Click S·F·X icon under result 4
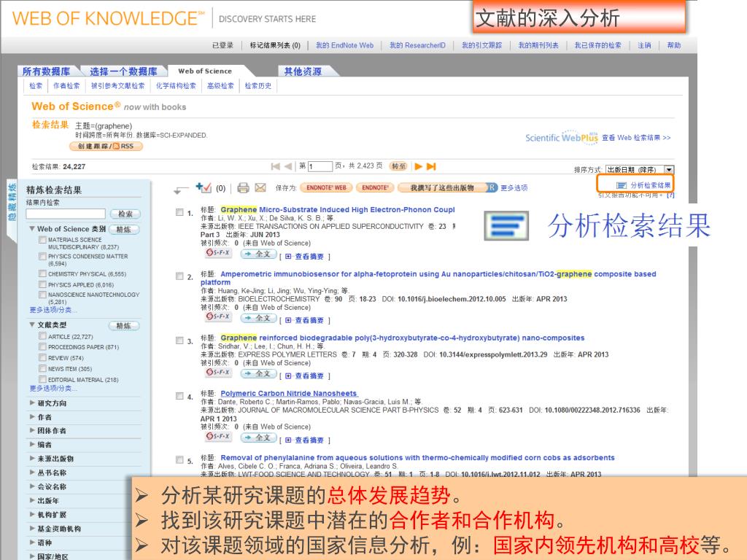 click(218, 436)
